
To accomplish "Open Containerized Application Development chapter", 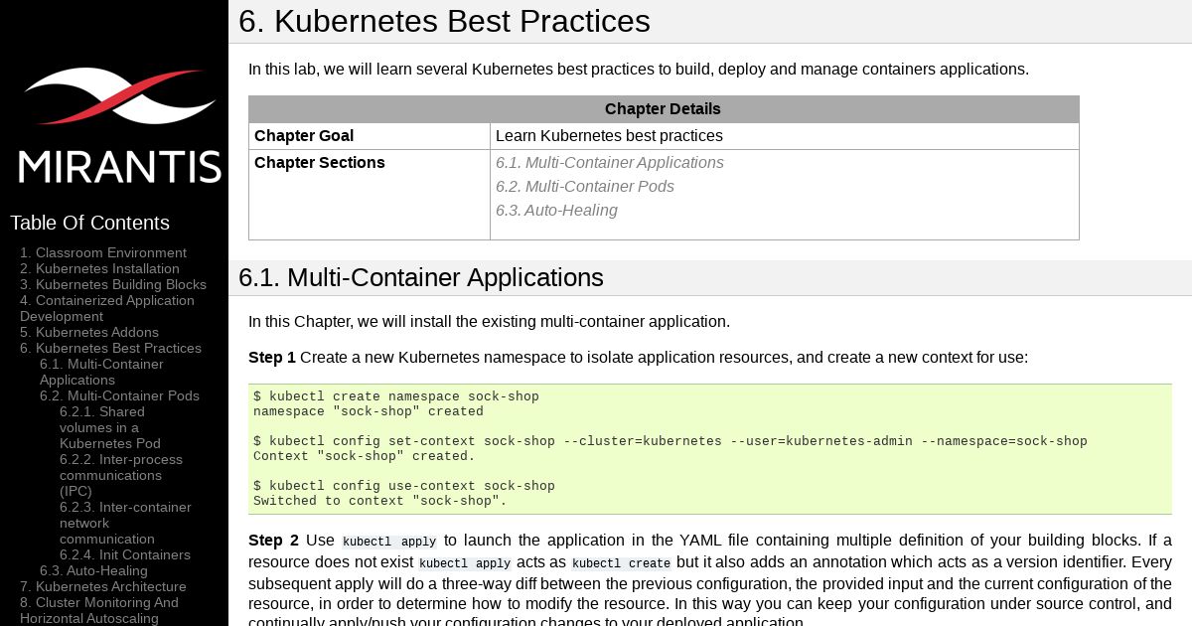I will [107, 308].
